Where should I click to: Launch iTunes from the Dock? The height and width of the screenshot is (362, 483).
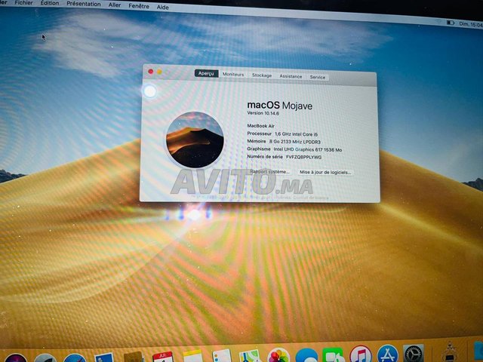[x=360, y=354]
